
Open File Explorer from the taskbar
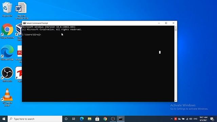point(90,119)
